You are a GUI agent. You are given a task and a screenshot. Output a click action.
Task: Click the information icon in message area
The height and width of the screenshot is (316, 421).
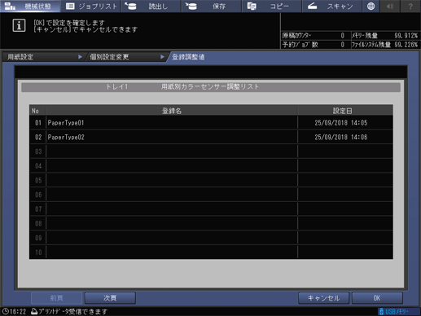(19, 25)
